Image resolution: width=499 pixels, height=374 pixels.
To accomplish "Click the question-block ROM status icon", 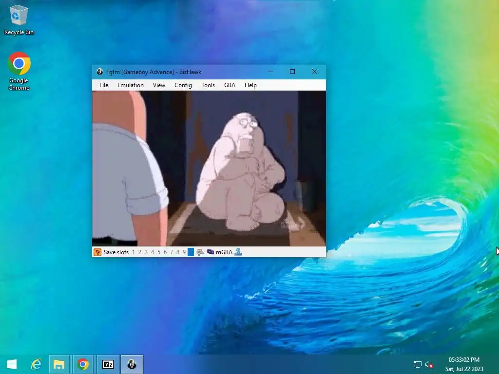I will click(97, 252).
